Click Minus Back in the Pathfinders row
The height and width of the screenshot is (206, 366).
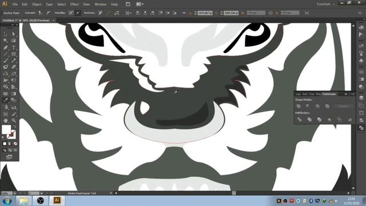(349, 120)
